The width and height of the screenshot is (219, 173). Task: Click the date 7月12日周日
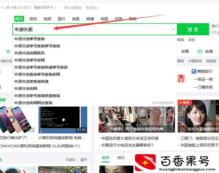pos(72,8)
